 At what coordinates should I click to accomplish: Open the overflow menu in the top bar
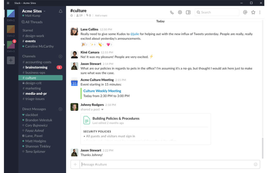(260, 12)
